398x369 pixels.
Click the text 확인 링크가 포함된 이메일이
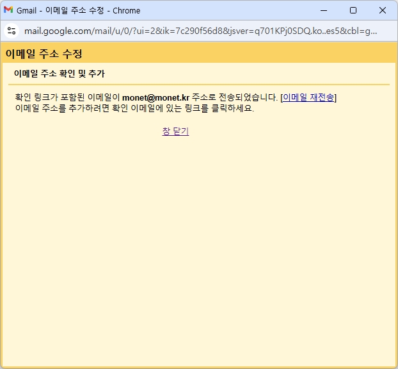pos(67,97)
